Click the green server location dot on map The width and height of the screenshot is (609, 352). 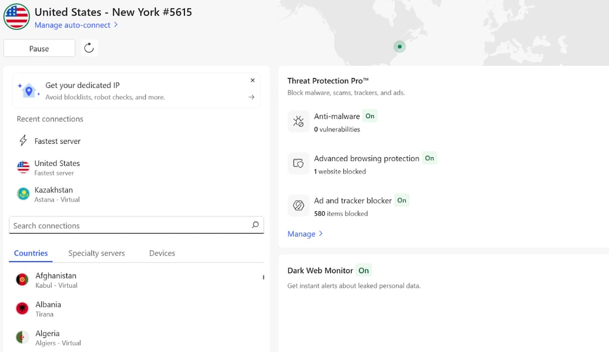coord(400,46)
